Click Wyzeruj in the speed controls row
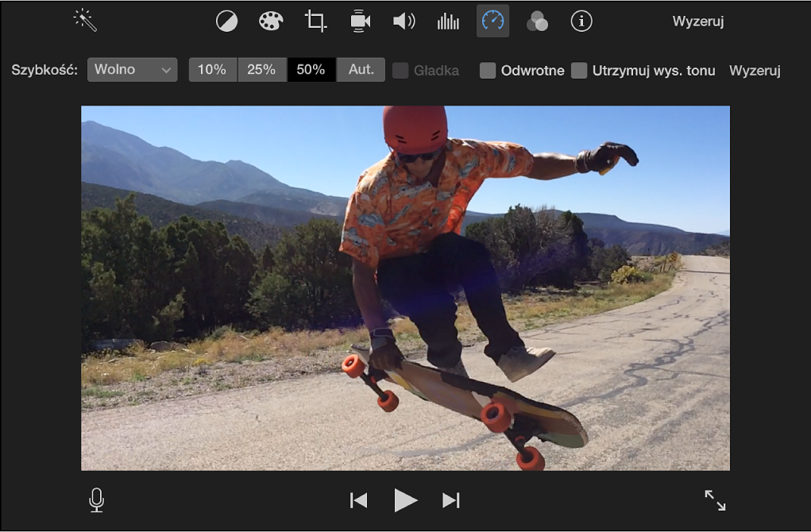Screen dimensions: 811x532 [x=755, y=71]
